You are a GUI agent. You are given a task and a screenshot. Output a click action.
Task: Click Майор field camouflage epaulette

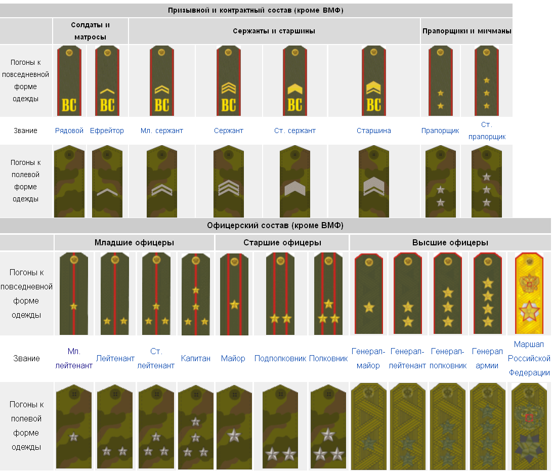234,426
